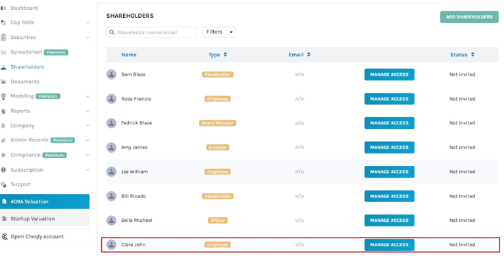504x256 pixels.
Task: Click the Spreadsheet sidebar icon
Action: (3, 52)
